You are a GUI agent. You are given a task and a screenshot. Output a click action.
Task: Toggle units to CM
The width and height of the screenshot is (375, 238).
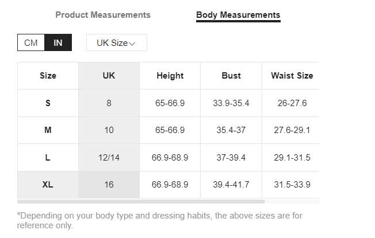tap(31, 42)
